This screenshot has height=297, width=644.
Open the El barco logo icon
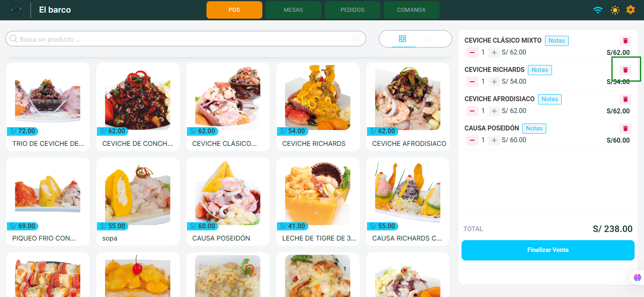point(16,10)
